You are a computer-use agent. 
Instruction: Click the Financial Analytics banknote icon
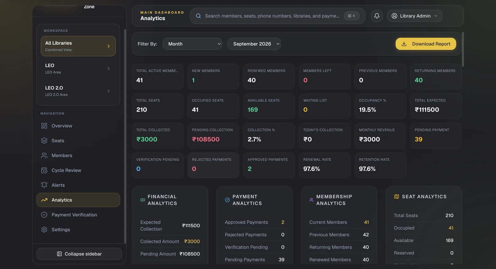point(143,200)
